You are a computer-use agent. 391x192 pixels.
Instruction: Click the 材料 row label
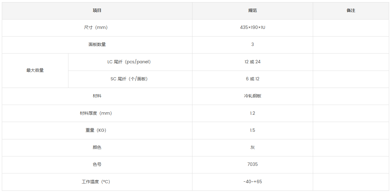(x=97, y=96)
